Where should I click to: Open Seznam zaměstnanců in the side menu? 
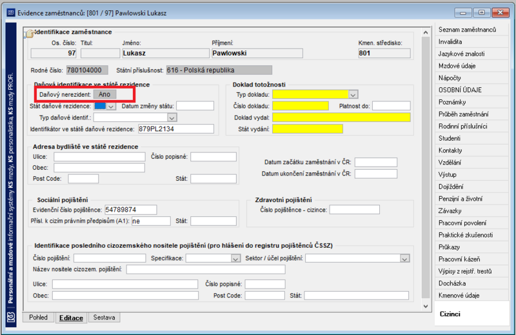click(x=471, y=30)
